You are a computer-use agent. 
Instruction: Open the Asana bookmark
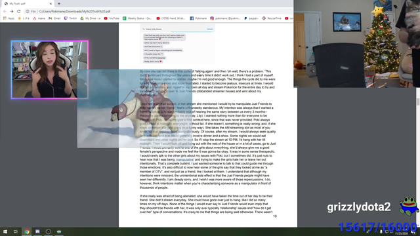coord(39,18)
